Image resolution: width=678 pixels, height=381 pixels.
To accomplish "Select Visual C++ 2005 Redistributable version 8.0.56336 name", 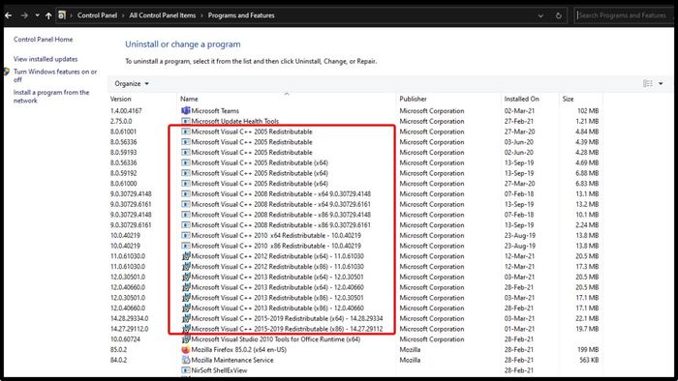I will click(x=252, y=142).
